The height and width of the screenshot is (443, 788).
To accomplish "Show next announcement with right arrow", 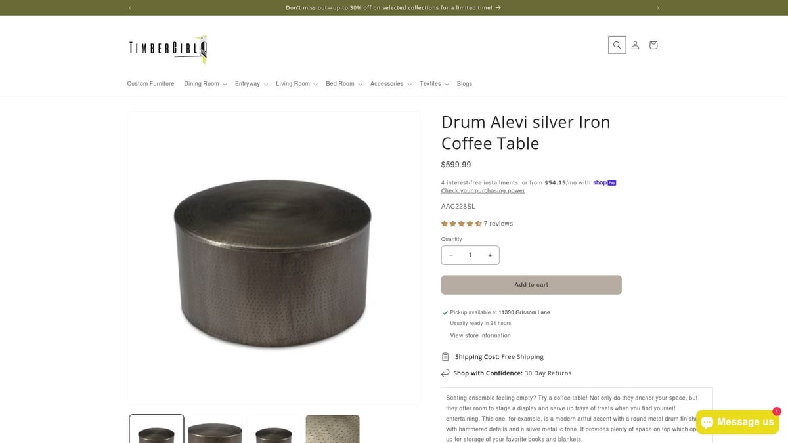I will pos(657,8).
